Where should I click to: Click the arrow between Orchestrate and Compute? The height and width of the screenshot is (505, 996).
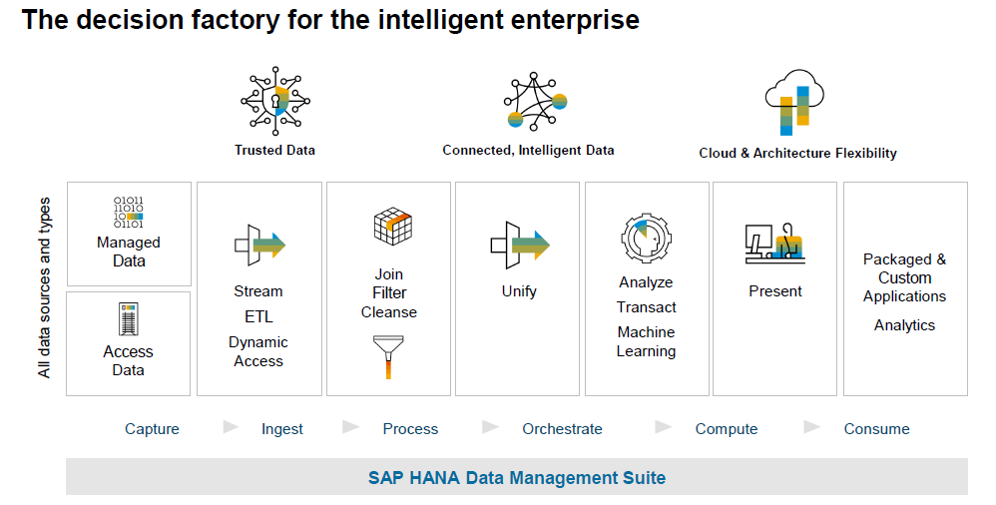tap(664, 427)
